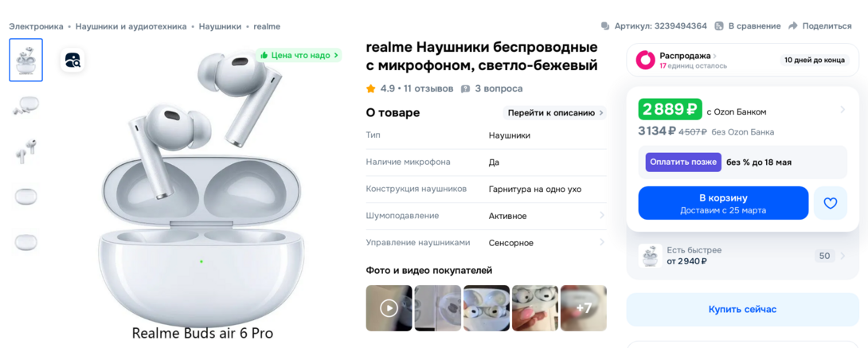
Task: Click the image search icon over photo
Action: (72, 60)
